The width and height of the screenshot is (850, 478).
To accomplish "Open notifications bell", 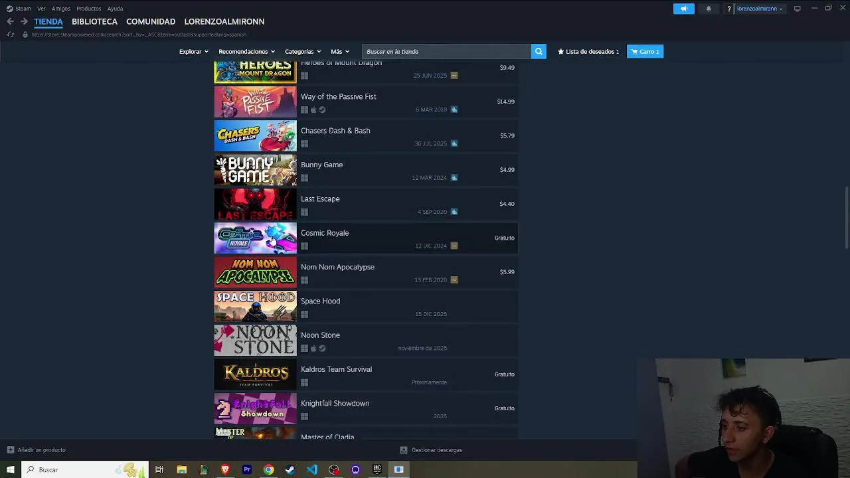I will coord(709,9).
